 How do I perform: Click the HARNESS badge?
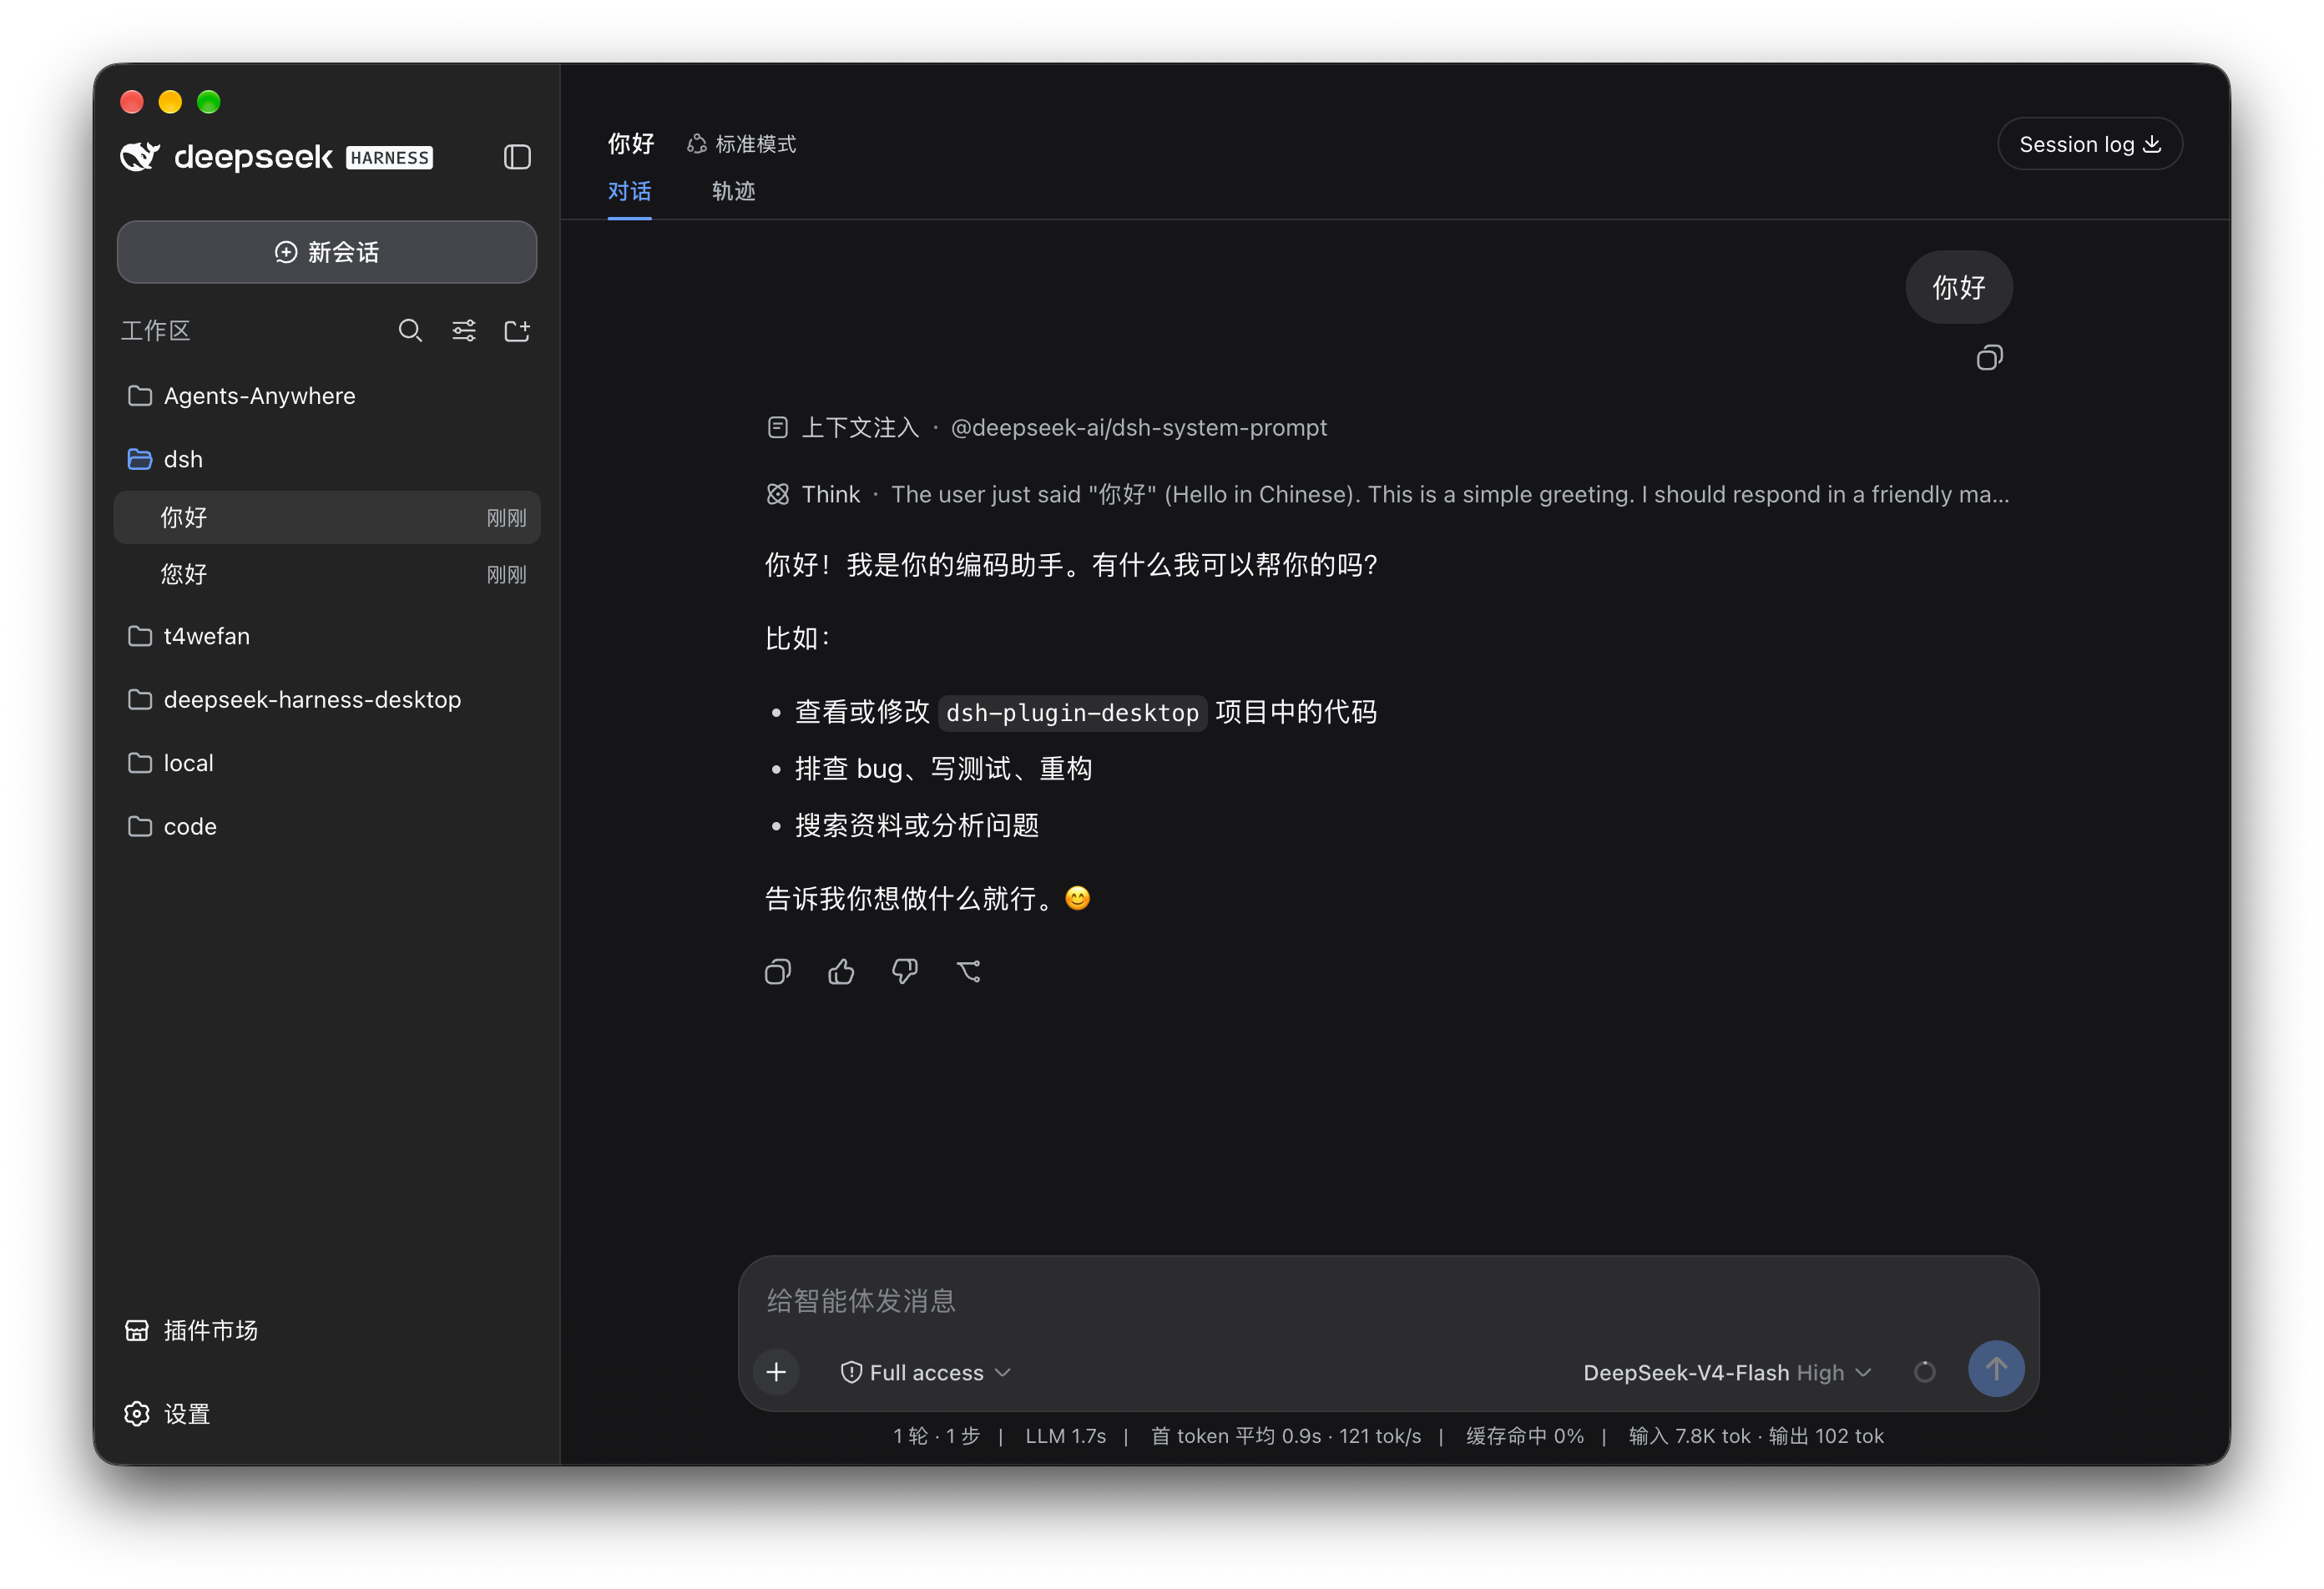(x=389, y=158)
